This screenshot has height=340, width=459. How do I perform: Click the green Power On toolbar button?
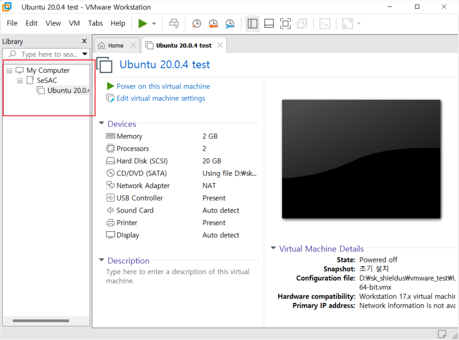[x=143, y=23]
